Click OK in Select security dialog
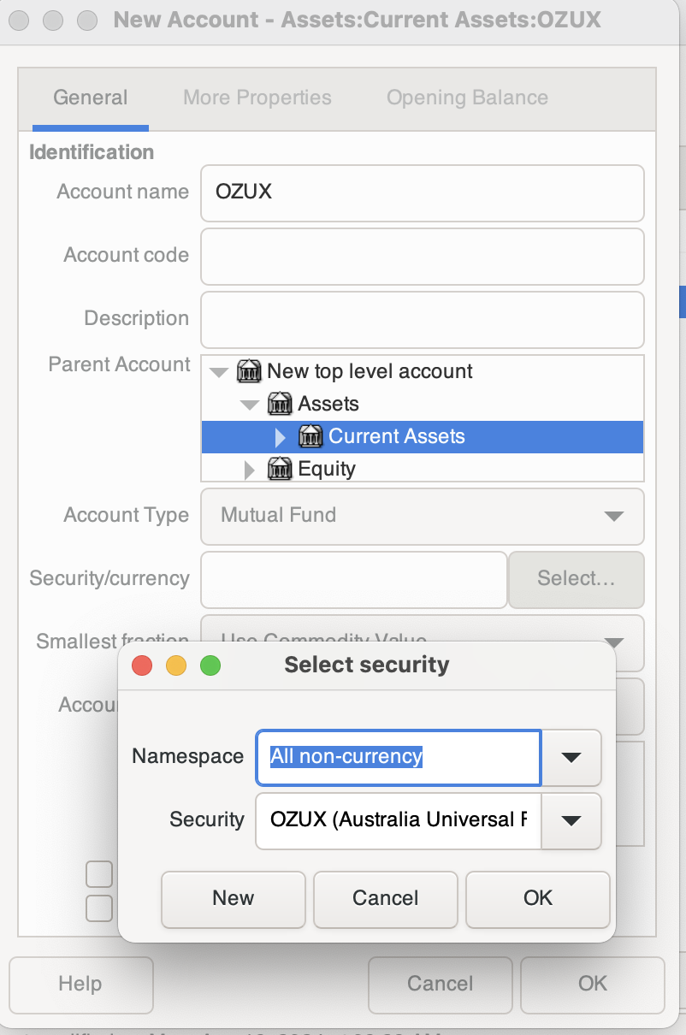This screenshot has width=686, height=1035. (538, 899)
